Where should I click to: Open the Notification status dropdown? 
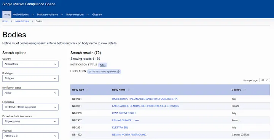click(30, 93)
